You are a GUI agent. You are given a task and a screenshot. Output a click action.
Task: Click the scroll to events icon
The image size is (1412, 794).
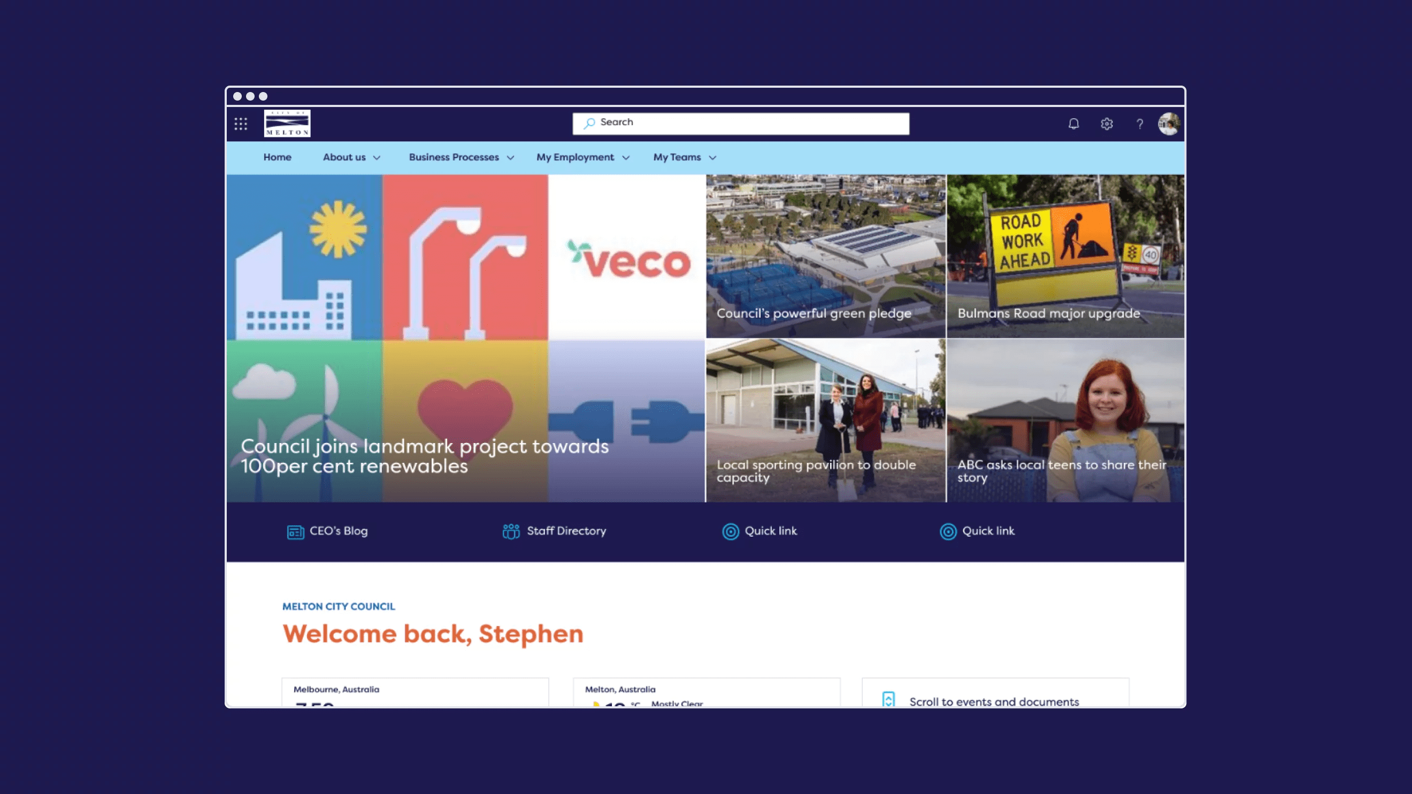(888, 699)
